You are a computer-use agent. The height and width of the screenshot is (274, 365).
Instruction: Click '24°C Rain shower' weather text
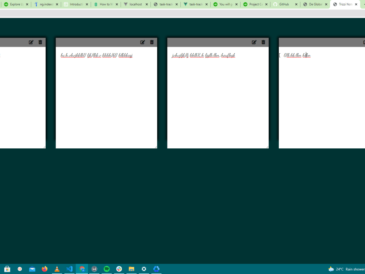click(350, 269)
